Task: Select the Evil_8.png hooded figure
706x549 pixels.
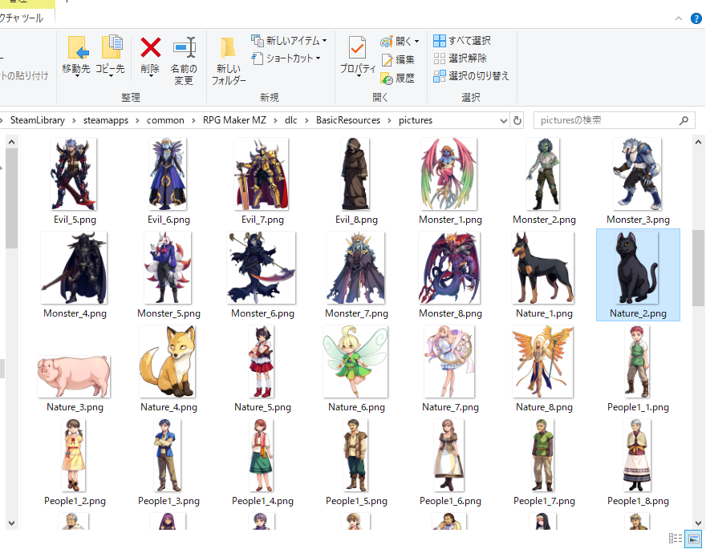Action: point(355,174)
